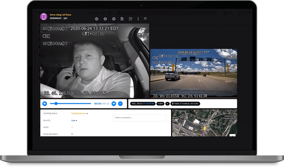284x168 pixels.
Task: Mute the video audio speaker button
Action: [114, 104]
